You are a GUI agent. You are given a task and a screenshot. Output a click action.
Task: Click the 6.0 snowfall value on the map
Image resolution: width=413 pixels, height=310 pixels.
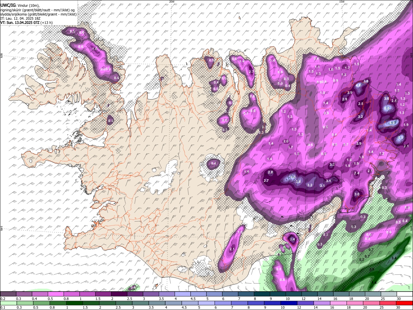pyautogui.click(x=387, y=108)
